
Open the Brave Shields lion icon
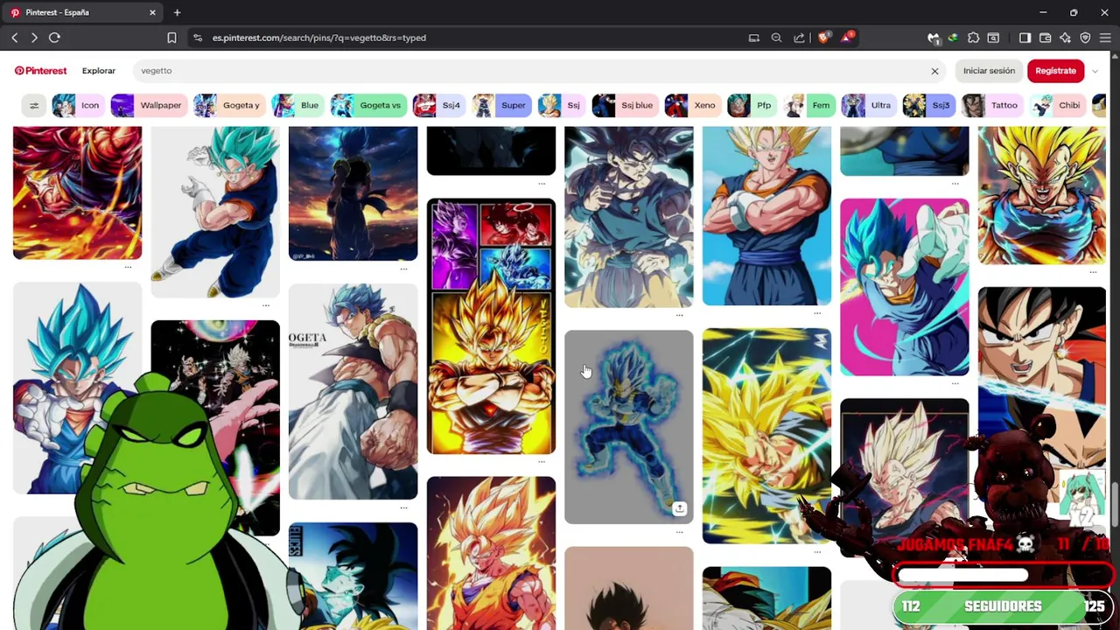click(x=823, y=38)
